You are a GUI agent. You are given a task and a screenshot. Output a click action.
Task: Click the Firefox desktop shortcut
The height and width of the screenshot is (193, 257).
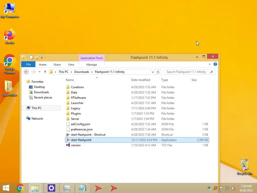10,36
